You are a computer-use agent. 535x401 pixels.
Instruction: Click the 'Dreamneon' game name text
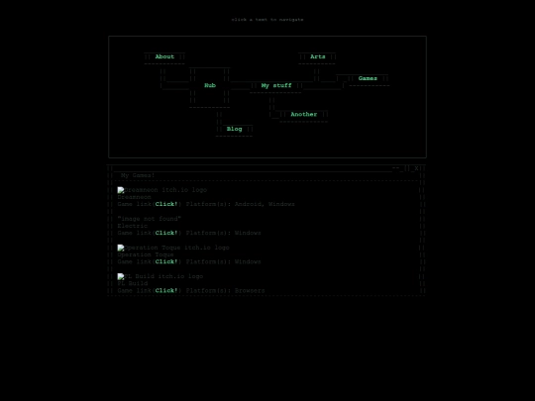pos(134,197)
